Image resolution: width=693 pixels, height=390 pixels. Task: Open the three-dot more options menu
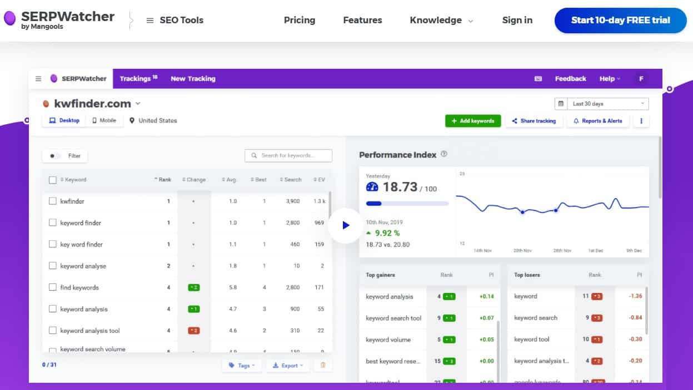[x=641, y=121]
